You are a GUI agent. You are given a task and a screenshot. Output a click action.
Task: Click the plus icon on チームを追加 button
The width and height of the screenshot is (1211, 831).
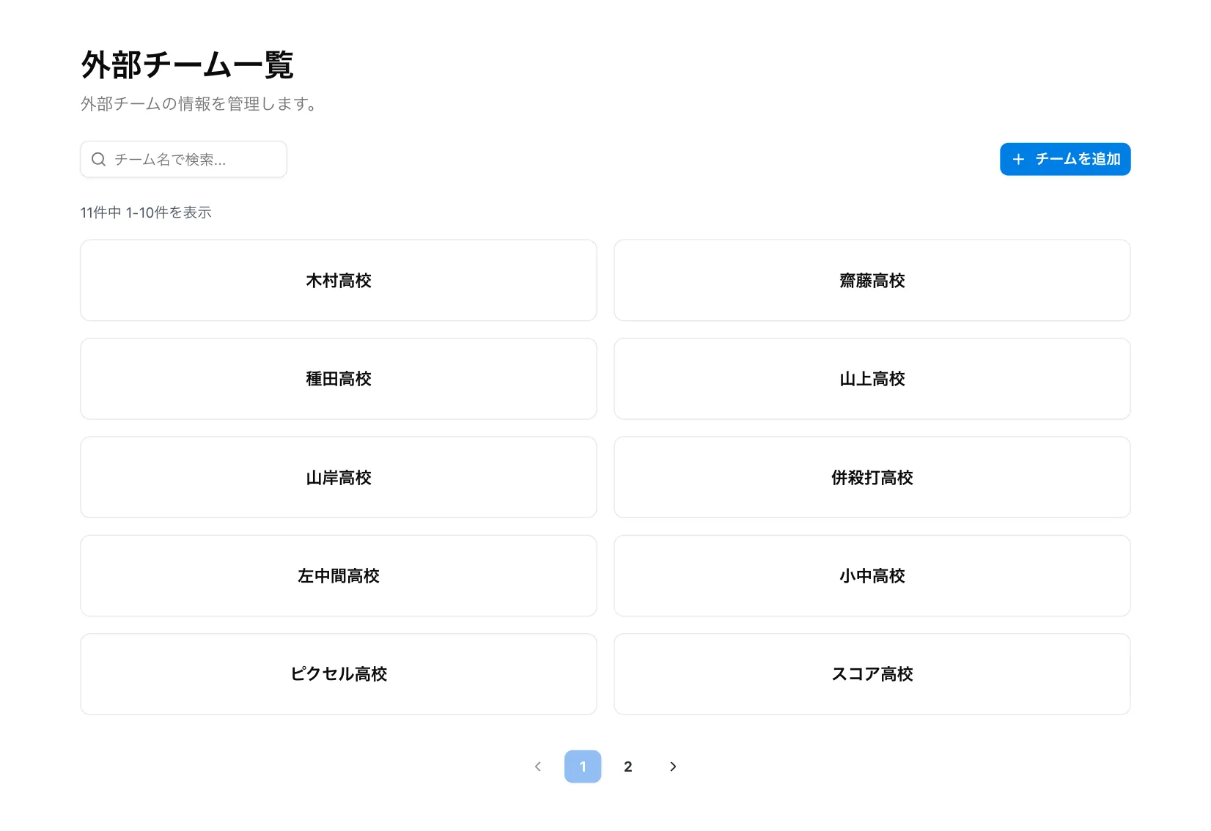(x=1019, y=159)
